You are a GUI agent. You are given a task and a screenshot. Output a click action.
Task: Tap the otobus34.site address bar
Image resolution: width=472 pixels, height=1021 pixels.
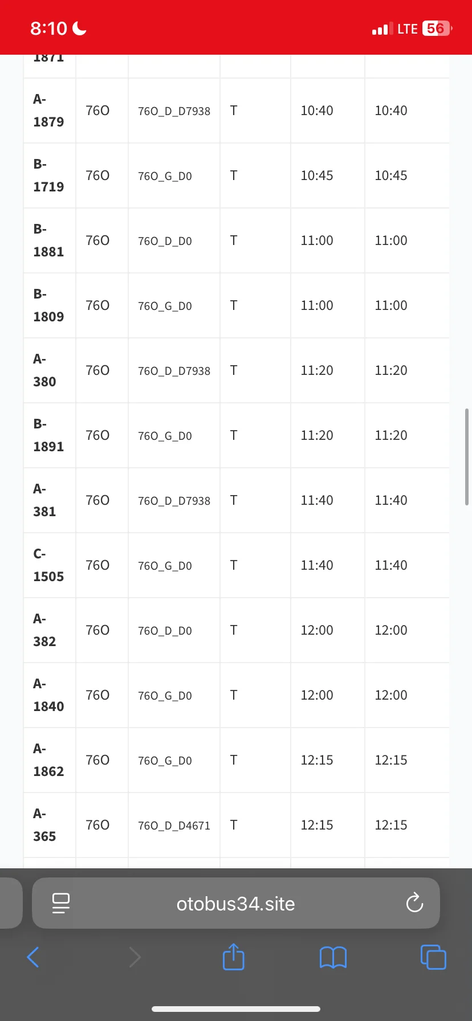point(236,904)
